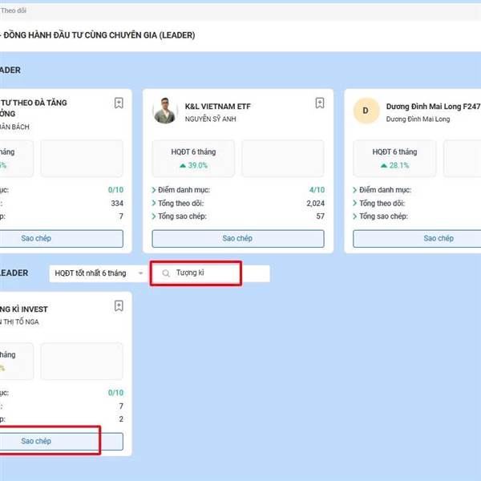
Task: Bookmark the ĐÀ TĂNG card
Action: (119, 103)
